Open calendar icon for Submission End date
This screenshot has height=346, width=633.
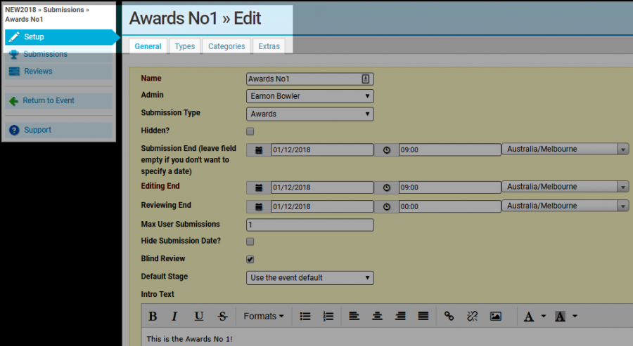259,149
